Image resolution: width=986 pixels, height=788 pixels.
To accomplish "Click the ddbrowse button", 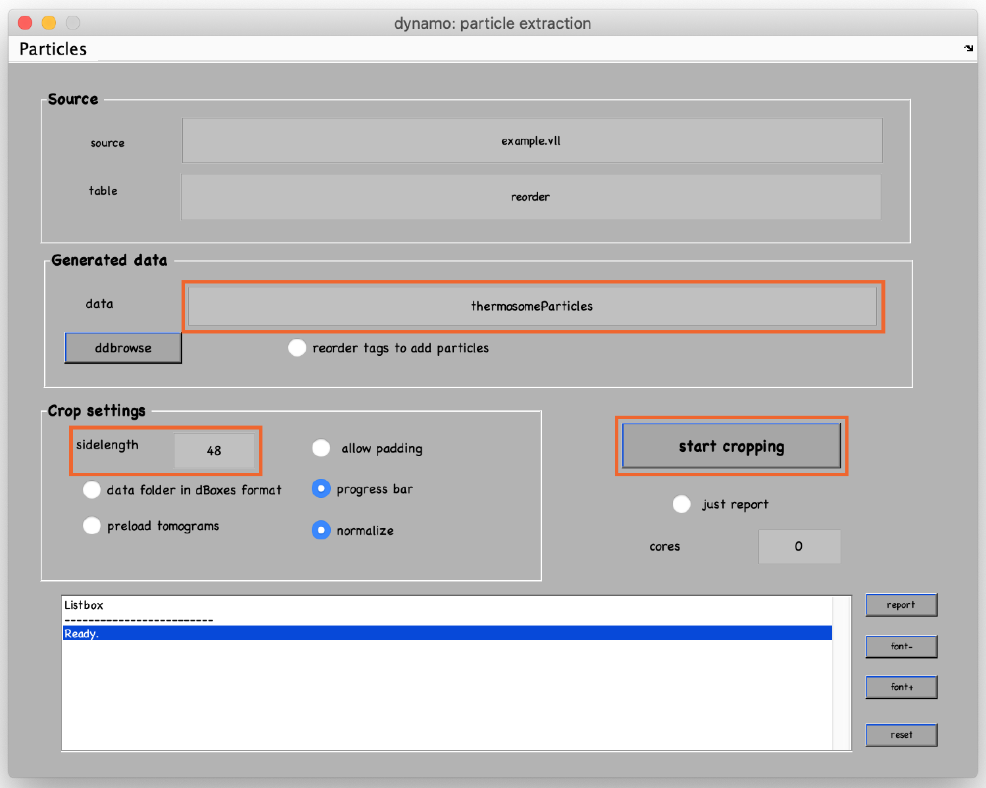I will pyautogui.click(x=122, y=347).
